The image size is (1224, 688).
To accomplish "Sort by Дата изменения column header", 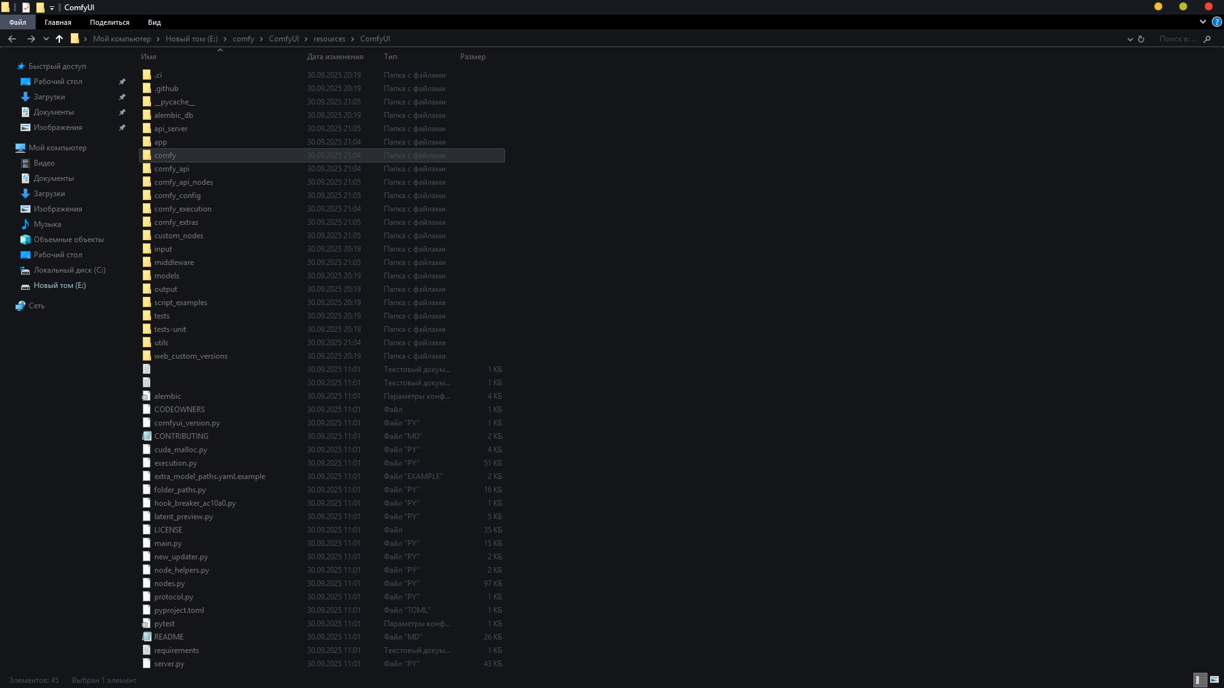I will pyautogui.click(x=335, y=57).
